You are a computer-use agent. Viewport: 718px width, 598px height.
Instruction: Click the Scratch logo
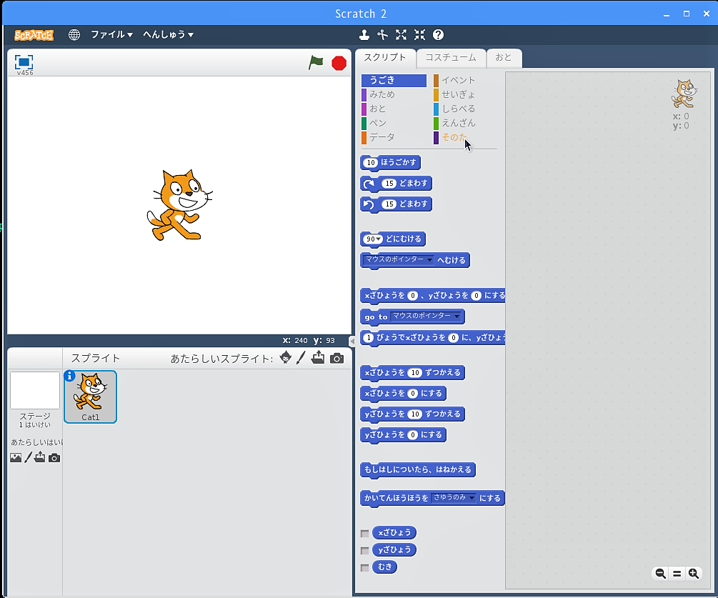(34, 35)
